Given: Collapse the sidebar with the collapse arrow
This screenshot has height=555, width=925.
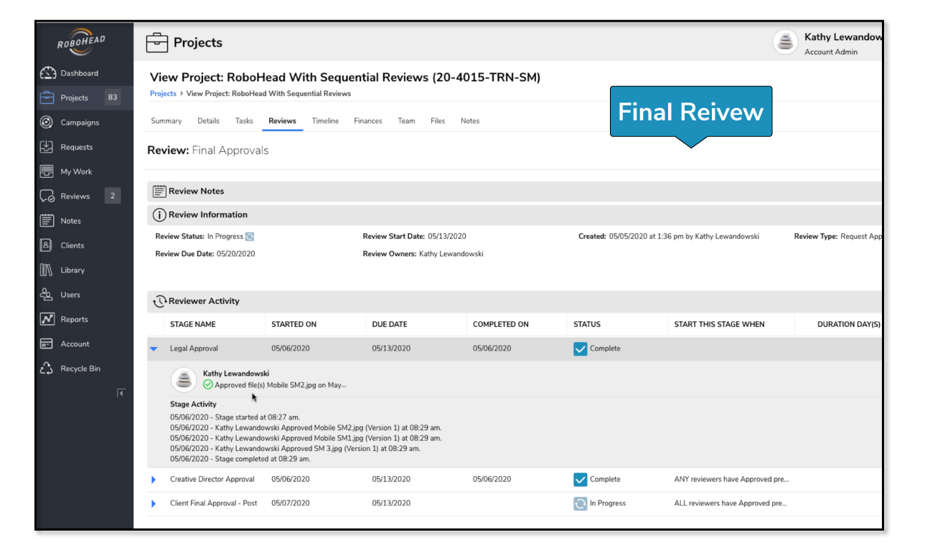Looking at the screenshot, I should pos(121,392).
